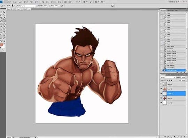Select the highlighted Brush tool
188x138 pixels.
[4, 21]
